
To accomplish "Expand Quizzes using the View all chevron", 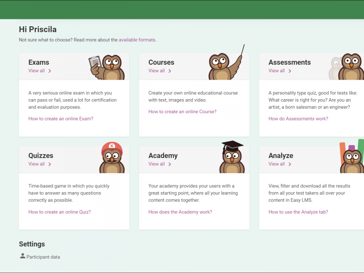I will point(50,164).
